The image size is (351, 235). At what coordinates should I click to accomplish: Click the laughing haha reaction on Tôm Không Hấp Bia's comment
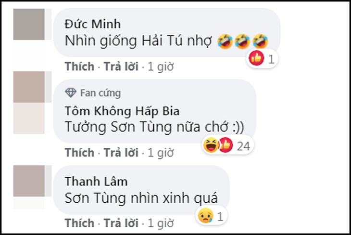(x=211, y=145)
